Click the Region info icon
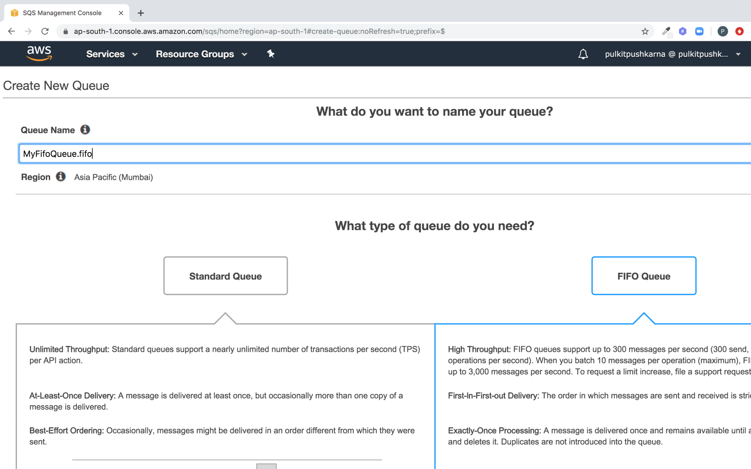This screenshot has height=469, width=751. click(61, 177)
